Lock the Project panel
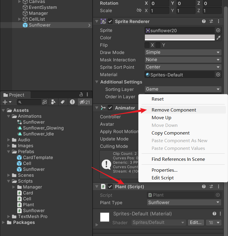The height and width of the screenshot is (236, 228). pyautogui.click(x=81, y=95)
